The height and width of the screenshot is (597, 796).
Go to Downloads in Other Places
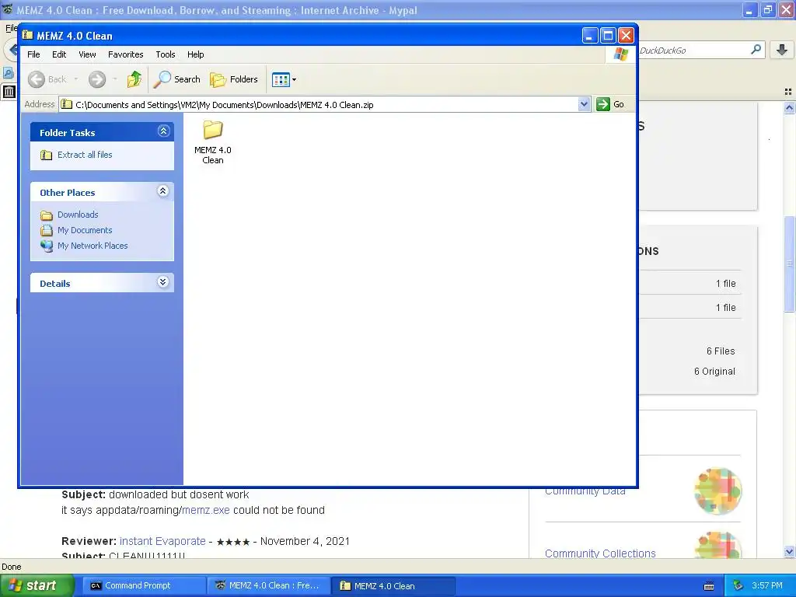click(x=78, y=215)
